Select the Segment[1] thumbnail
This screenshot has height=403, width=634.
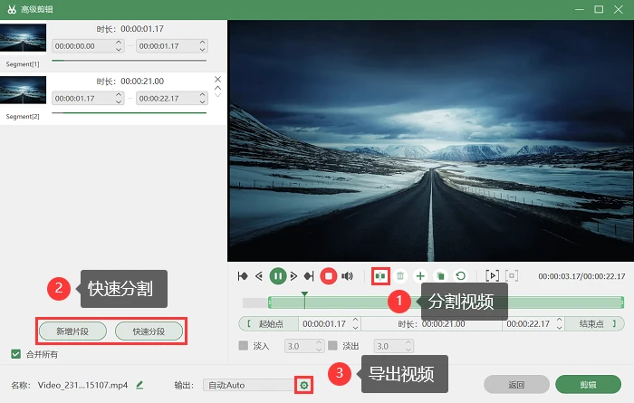(x=23, y=38)
